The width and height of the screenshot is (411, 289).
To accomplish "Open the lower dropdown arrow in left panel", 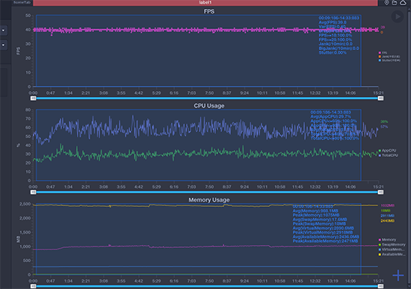I will 4,45.
